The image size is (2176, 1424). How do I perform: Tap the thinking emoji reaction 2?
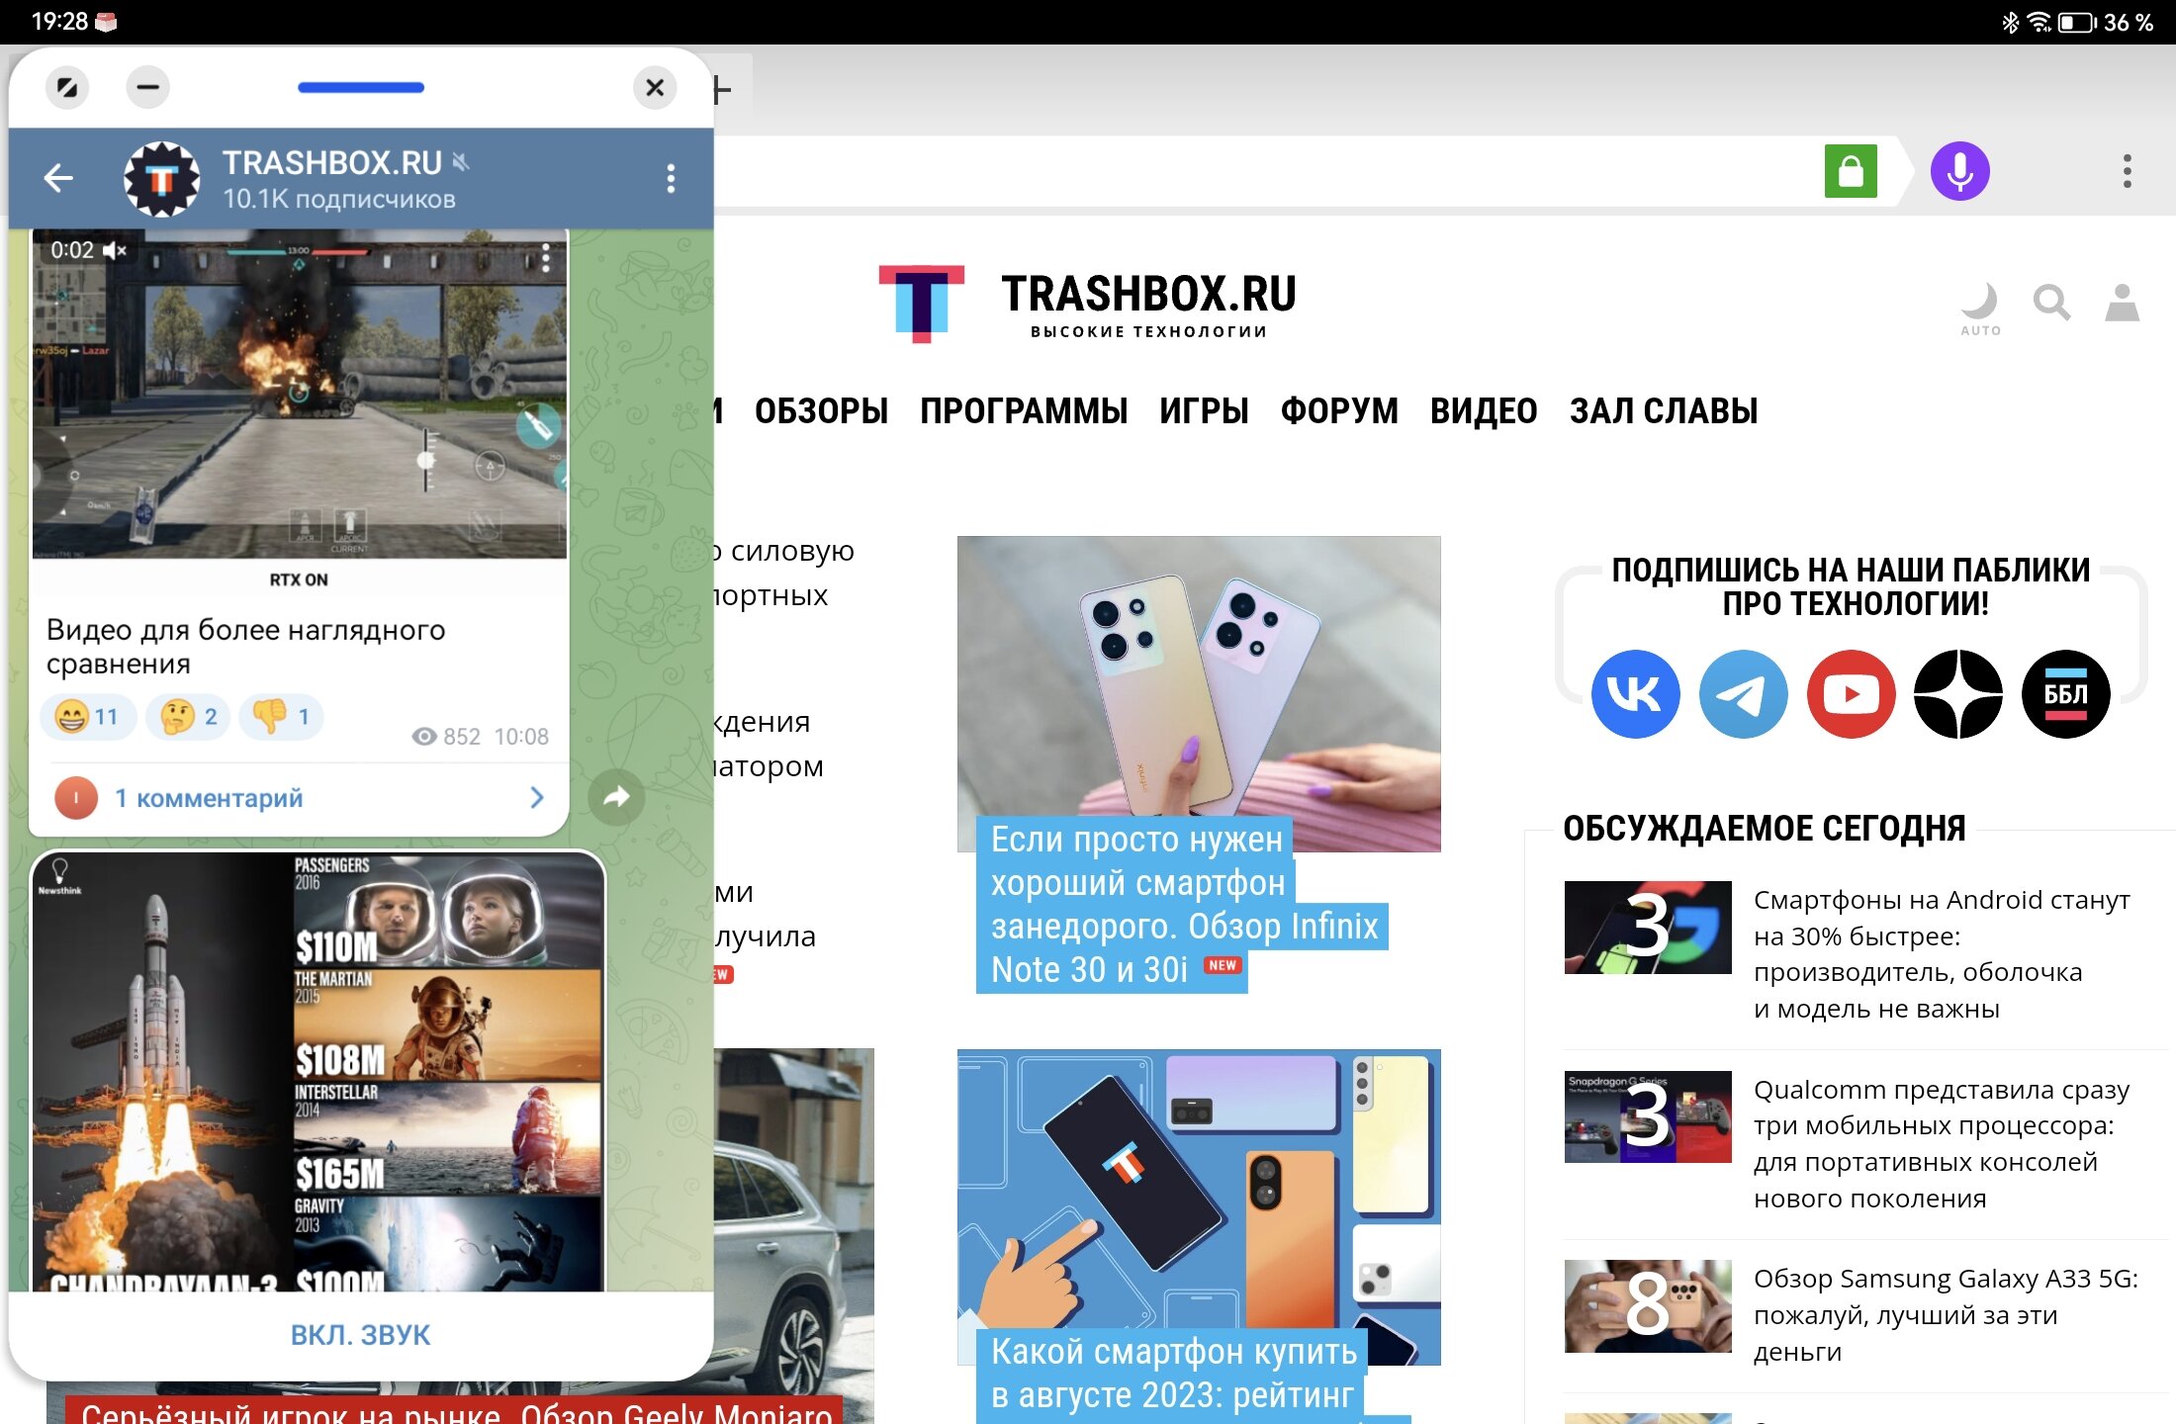[188, 716]
